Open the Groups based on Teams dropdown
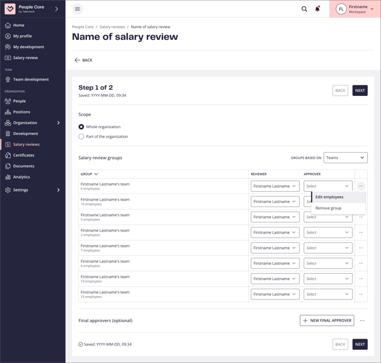The height and width of the screenshot is (363, 381). 345,158
